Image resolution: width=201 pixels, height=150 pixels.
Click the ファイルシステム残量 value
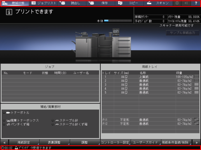point(194,21)
